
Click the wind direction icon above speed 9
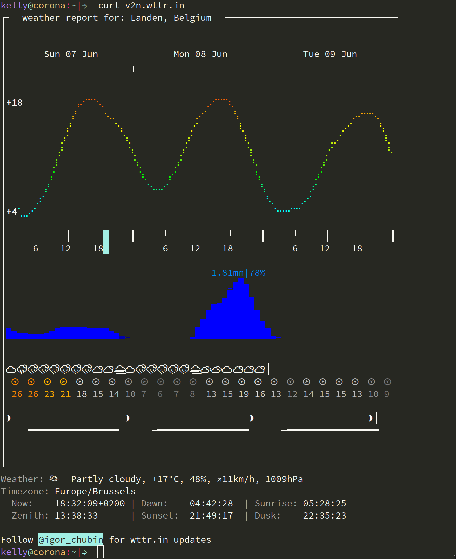[387, 382]
